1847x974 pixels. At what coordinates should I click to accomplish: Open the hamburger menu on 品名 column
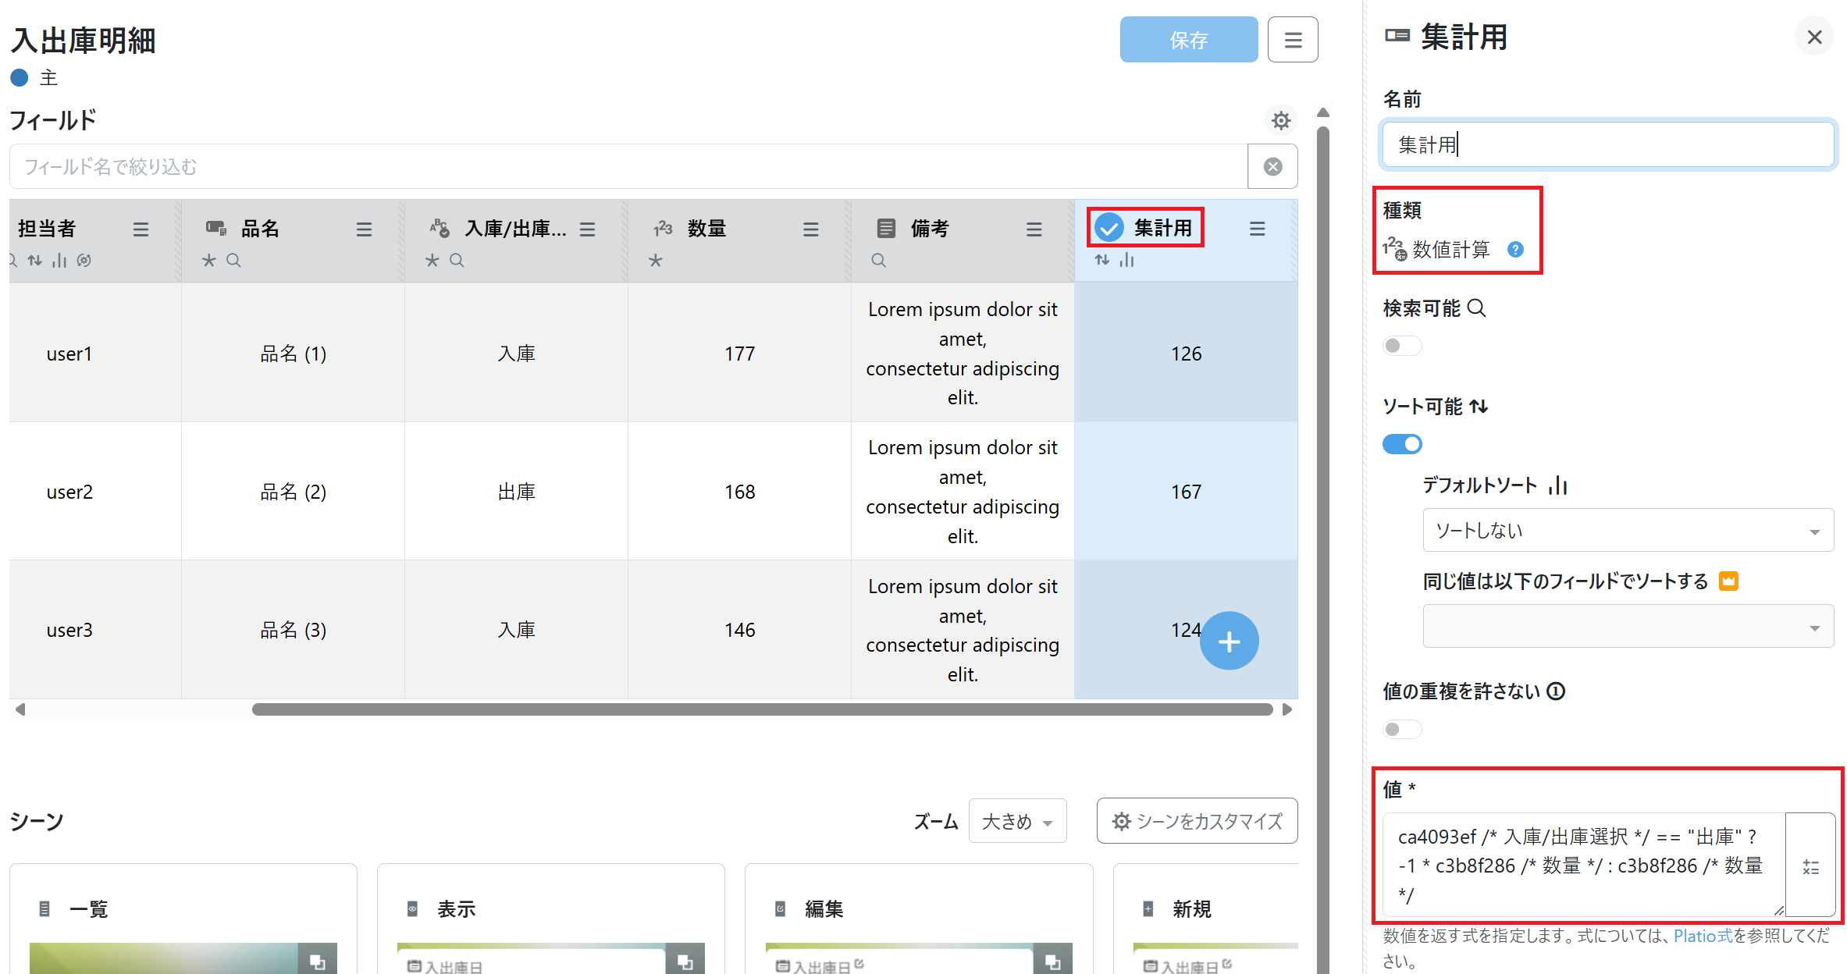364,229
